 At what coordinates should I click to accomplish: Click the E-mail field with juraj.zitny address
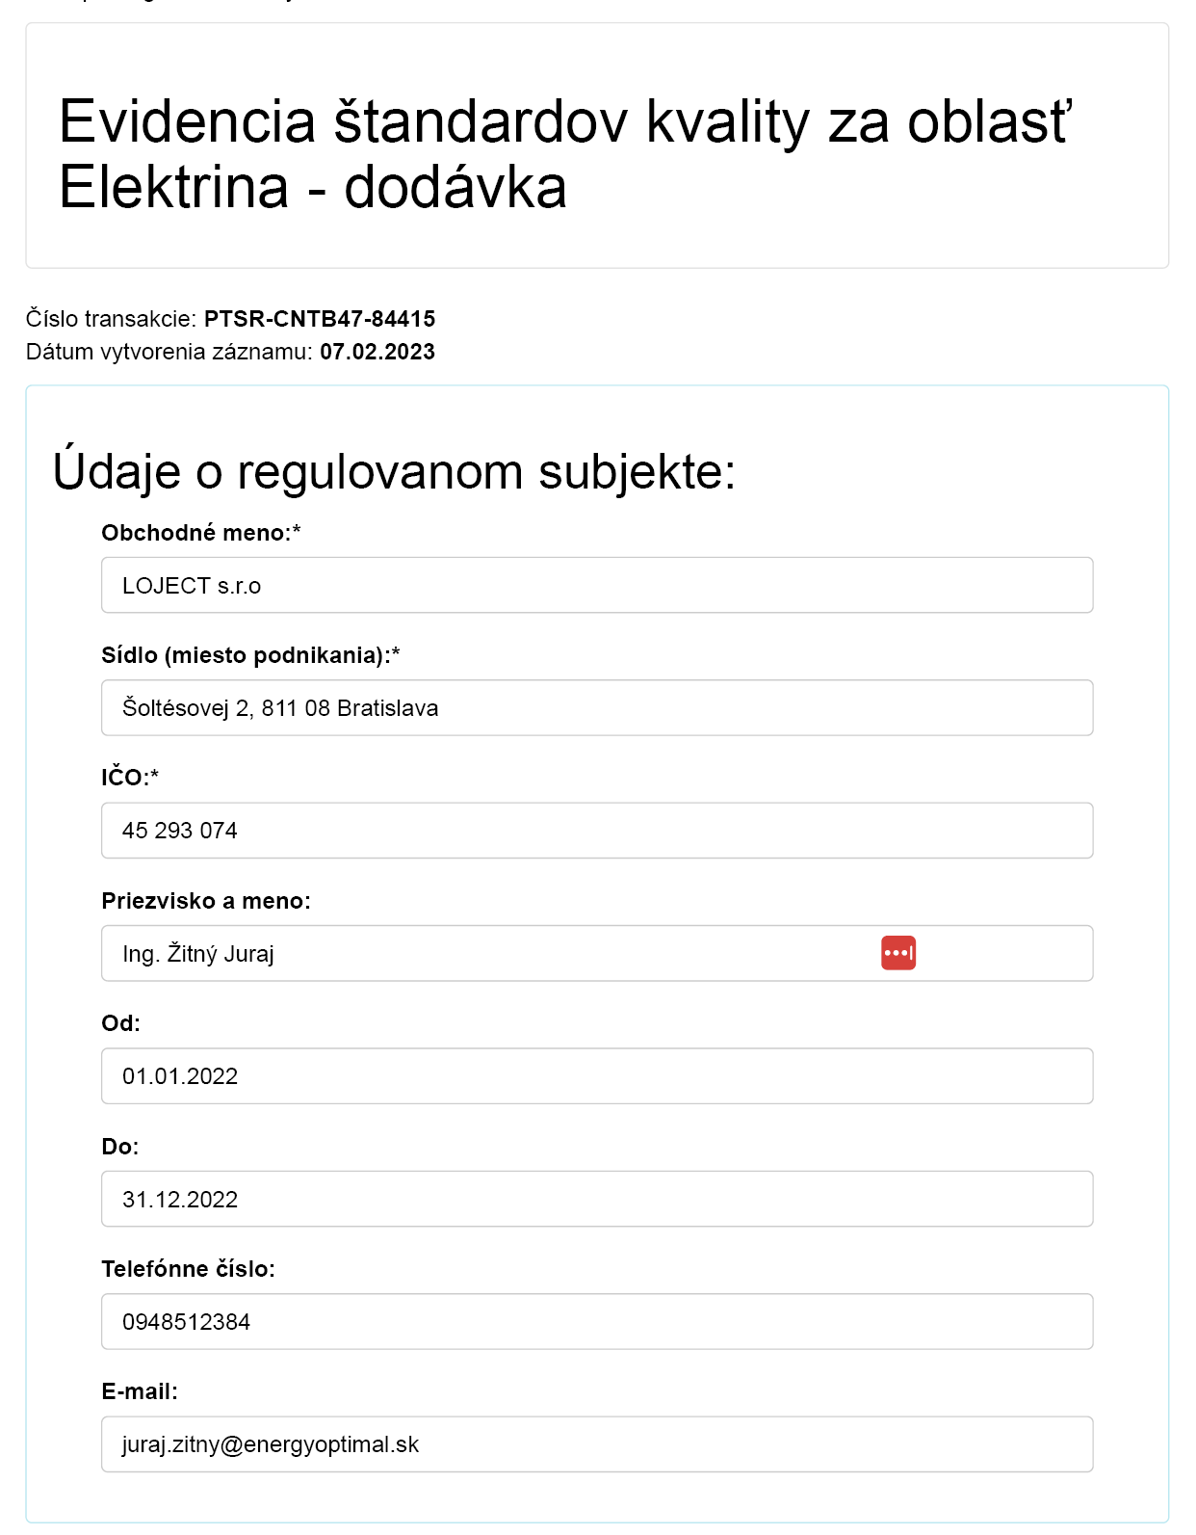(x=597, y=1444)
